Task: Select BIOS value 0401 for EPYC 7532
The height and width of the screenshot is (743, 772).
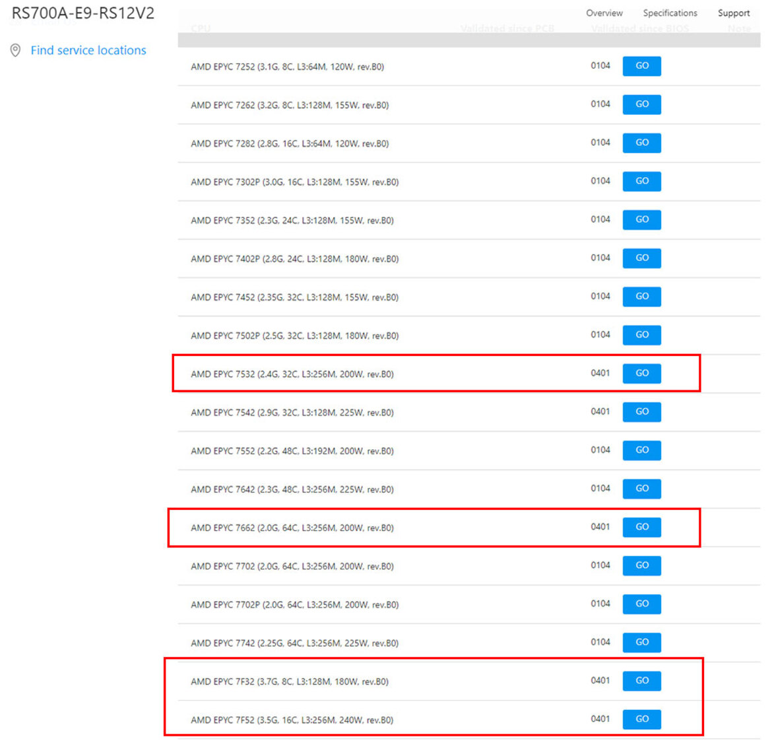Action: [x=600, y=373]
